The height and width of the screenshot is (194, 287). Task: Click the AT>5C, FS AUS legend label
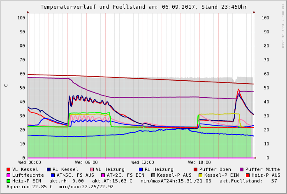tap(75, 175)
